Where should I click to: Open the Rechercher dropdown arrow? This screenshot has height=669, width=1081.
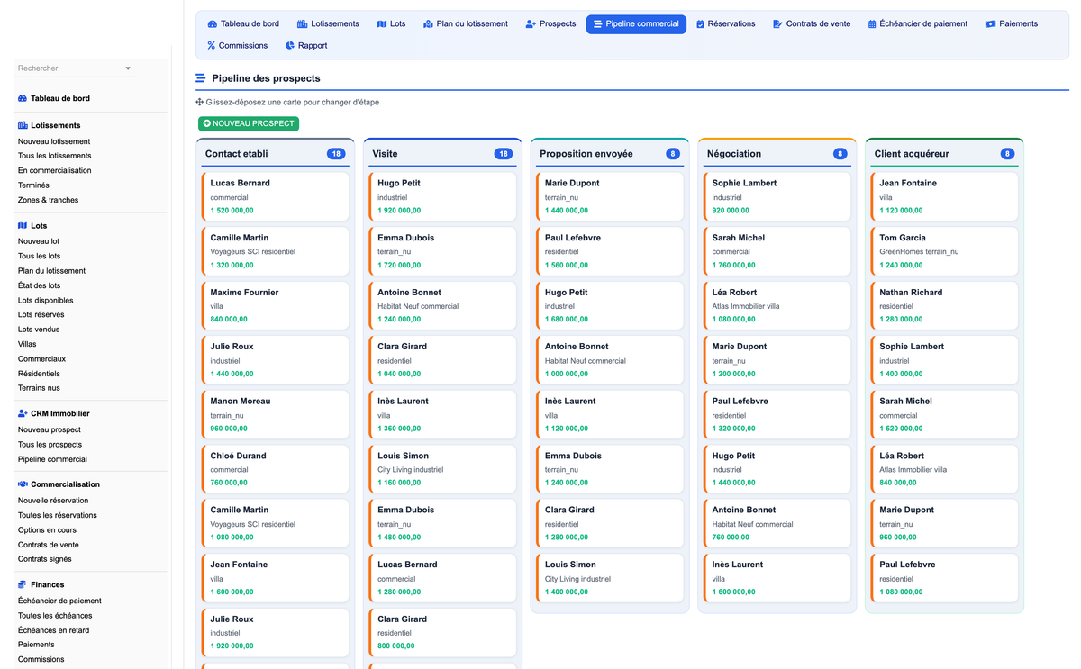[x=128, y=68]
